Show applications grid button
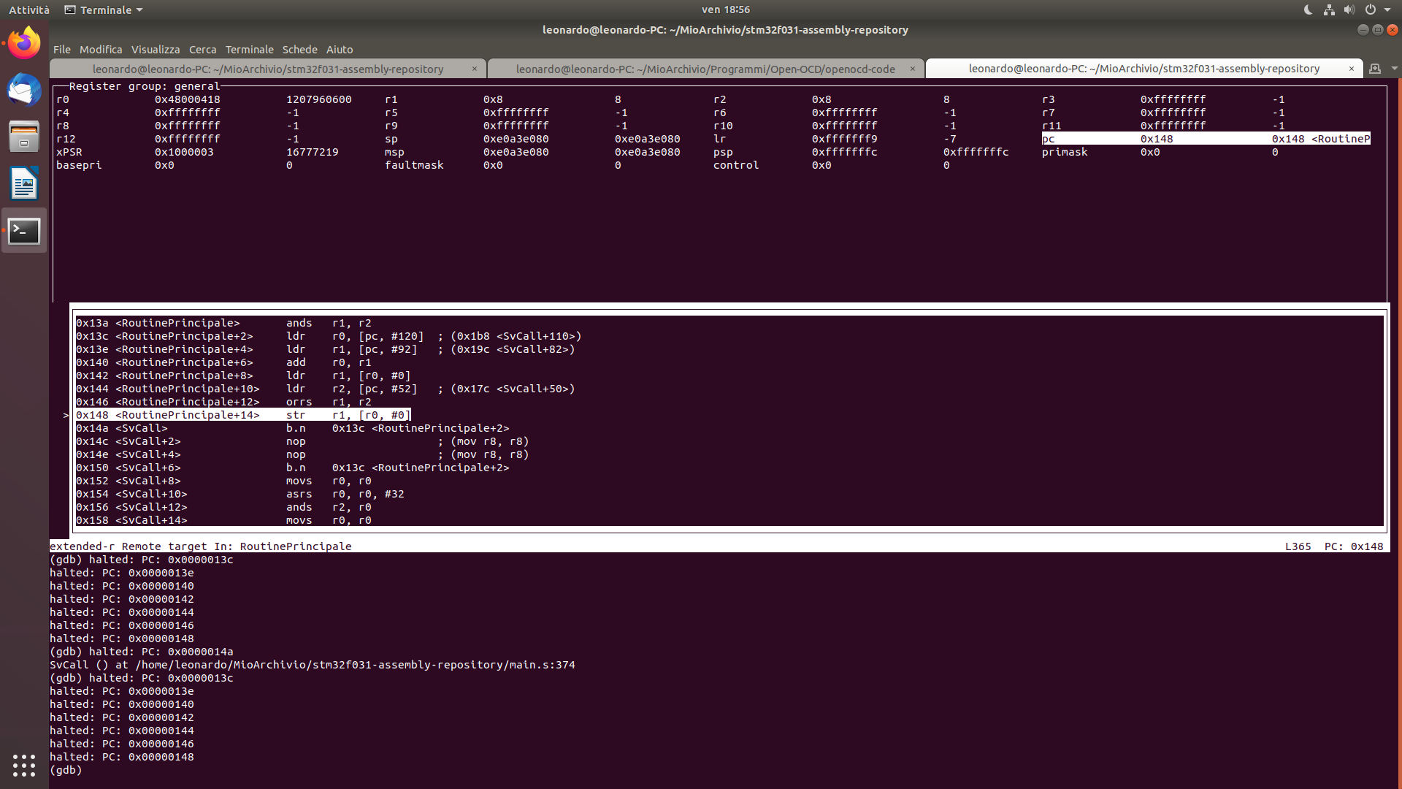This screenshot has width=1402, height=789. 24,765
